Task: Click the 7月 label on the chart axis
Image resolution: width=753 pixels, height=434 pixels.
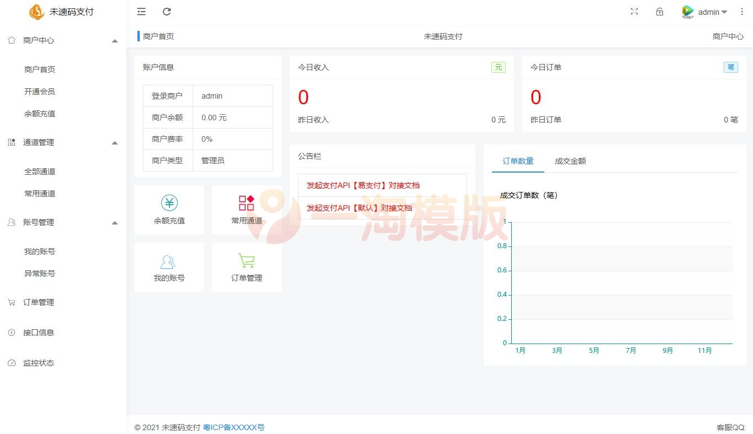Action: 631,351
